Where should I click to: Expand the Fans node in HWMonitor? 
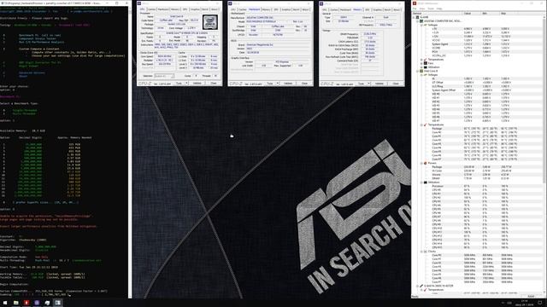pos(421,63)
